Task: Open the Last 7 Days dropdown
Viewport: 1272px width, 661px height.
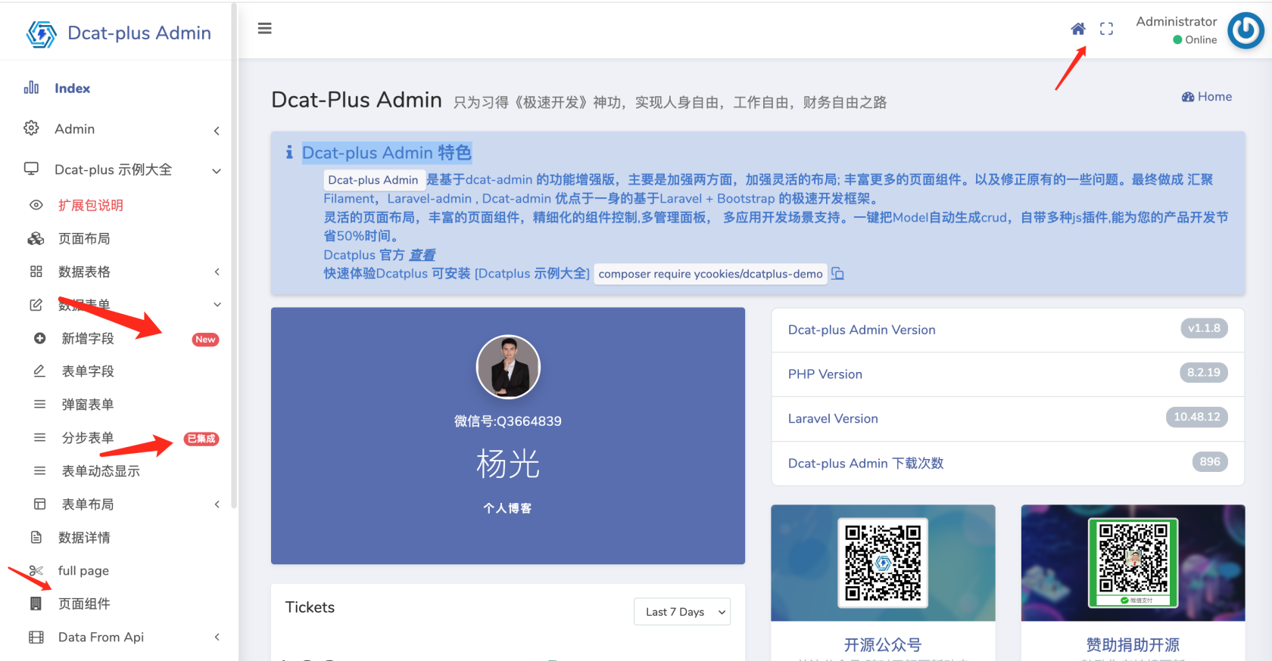Action: point(682,612)
